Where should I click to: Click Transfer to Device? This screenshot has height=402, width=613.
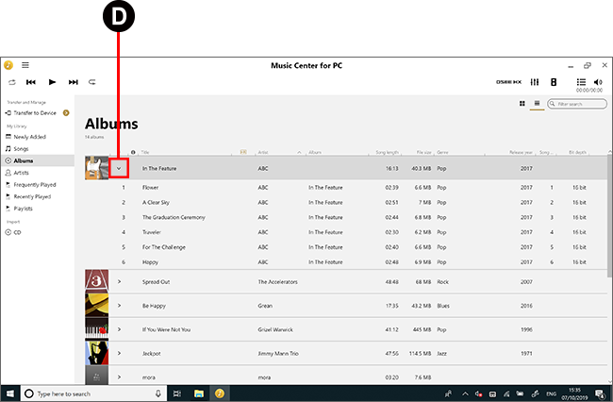[35, 112]
